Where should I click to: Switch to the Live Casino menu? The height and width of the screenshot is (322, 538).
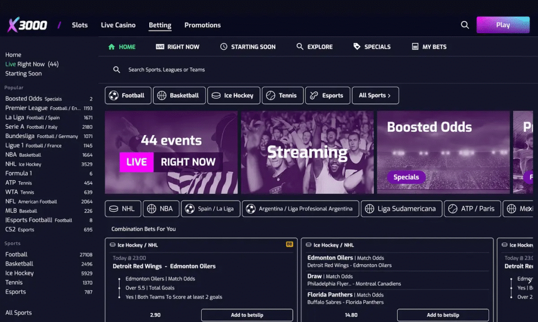pyautogui.click(x=118, y=25)
